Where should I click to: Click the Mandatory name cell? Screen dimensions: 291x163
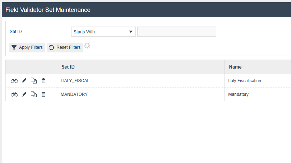[x=239, y=94]
